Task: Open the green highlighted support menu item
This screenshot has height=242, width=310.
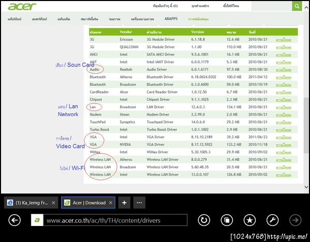Action: pos(198,19)
